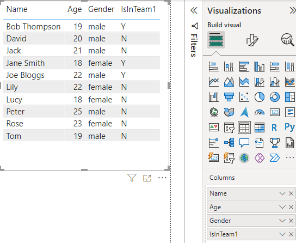
Task: Select Line and clustered column chart visual
Action: click(x=275, y=82)
